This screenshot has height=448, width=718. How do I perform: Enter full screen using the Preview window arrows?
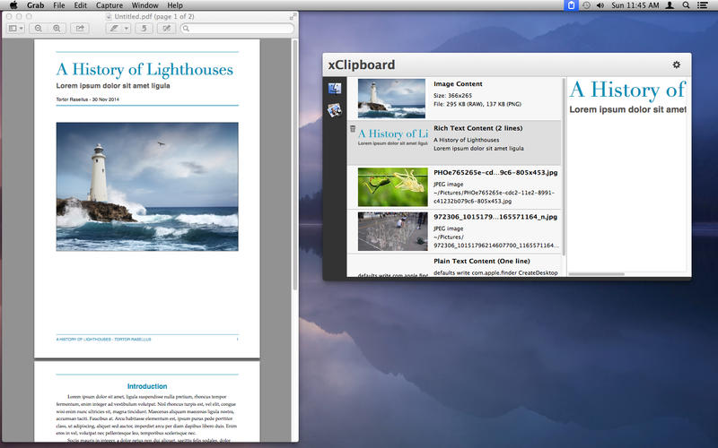pyautogui.click(x=293, y=16)
